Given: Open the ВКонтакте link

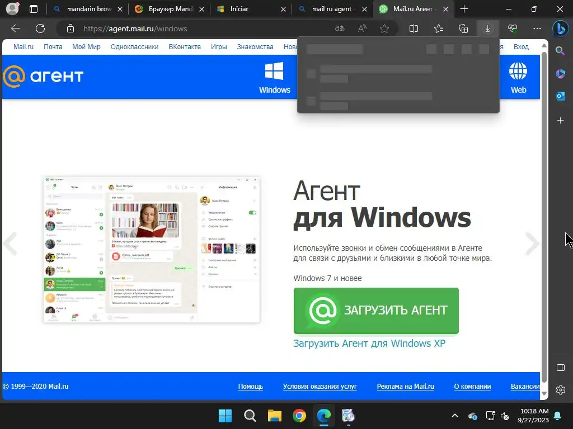Looking at the screenshot, I should coord(185,47).
